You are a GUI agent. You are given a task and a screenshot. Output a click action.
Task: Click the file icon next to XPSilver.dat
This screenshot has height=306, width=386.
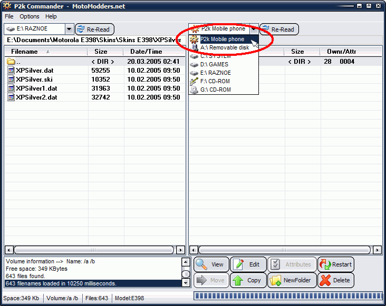coord(11,71)
